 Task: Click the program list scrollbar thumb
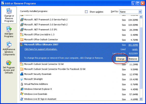141,58
